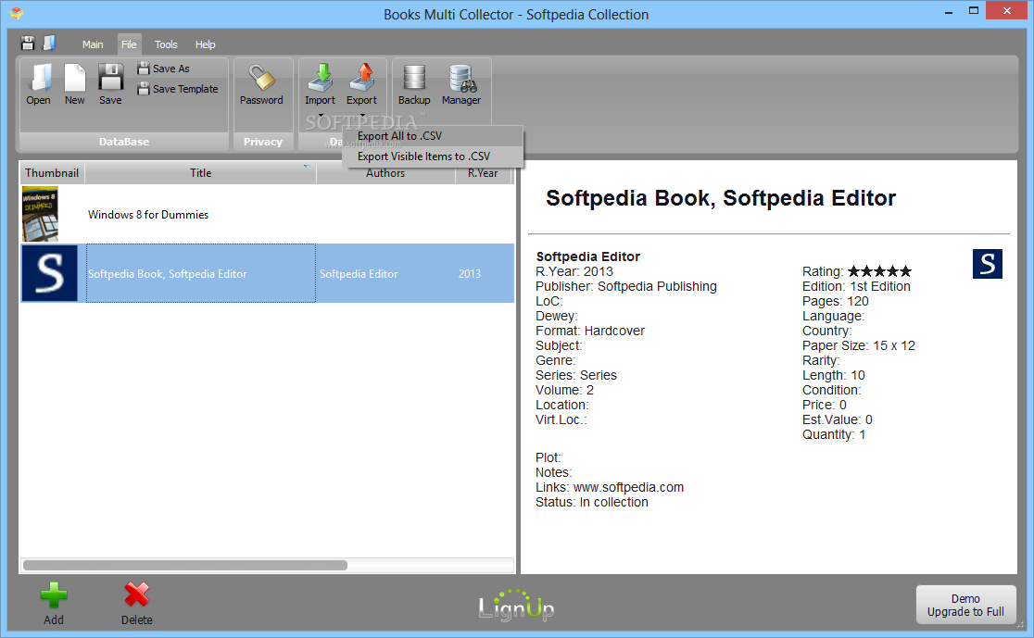
Task: Click Save Template in the ribbon
Action: point(177,89)
